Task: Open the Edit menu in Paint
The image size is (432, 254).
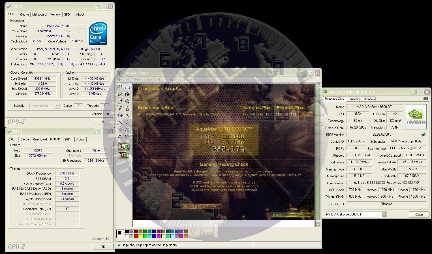Action: [128, 79]
